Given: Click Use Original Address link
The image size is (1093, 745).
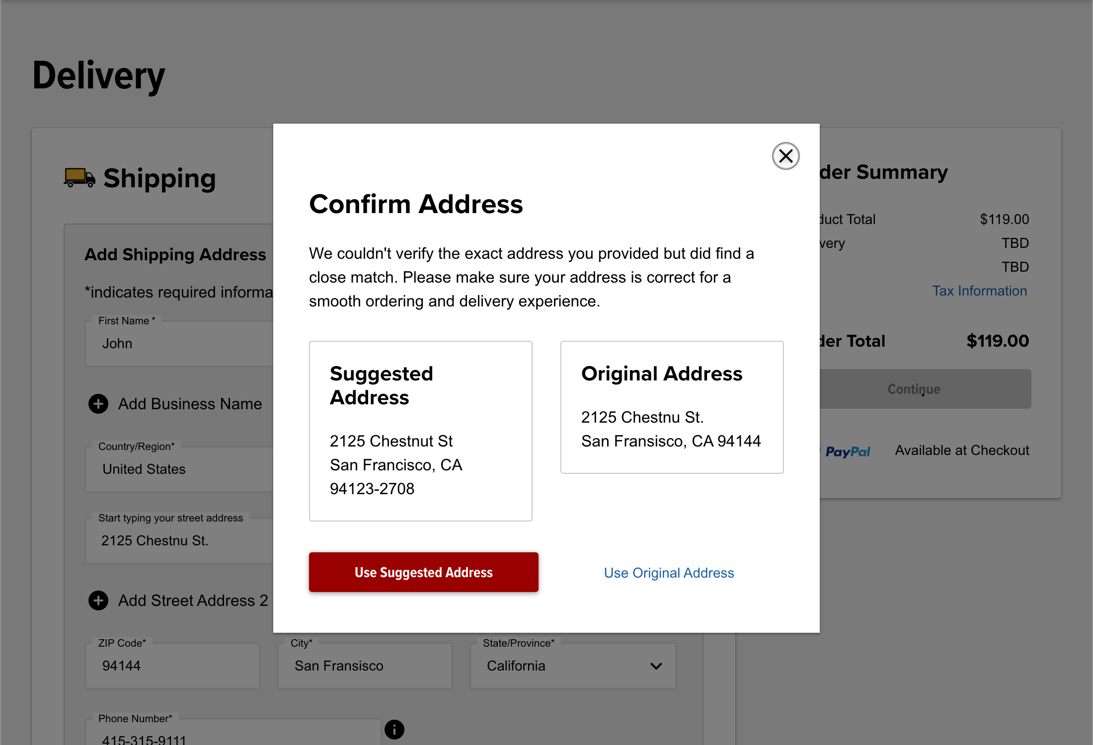Looking at the screenshot, I should (669, 573).
